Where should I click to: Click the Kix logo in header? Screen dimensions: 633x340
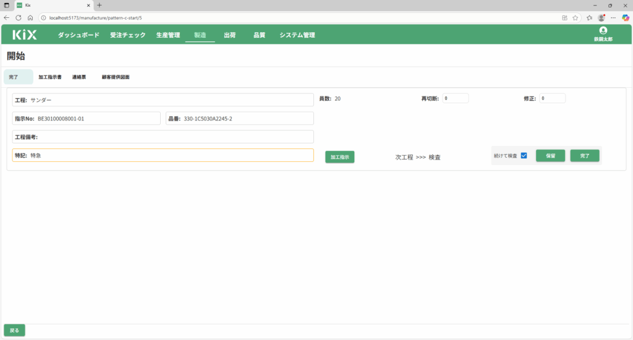25,35
